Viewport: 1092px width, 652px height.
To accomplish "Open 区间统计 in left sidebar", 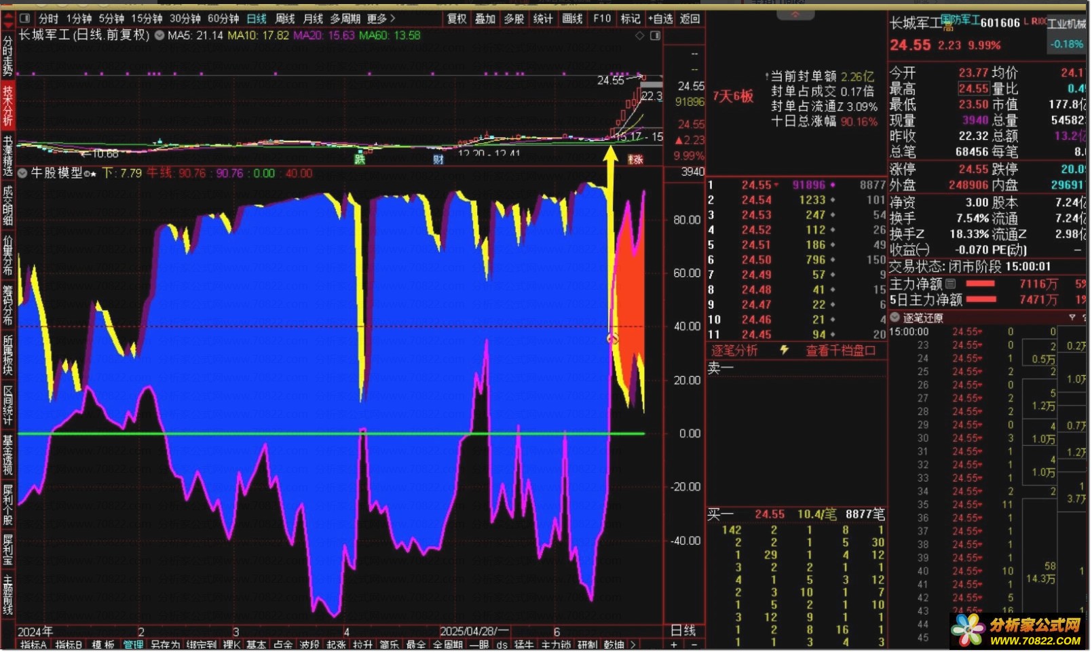I will click(7, 405).
